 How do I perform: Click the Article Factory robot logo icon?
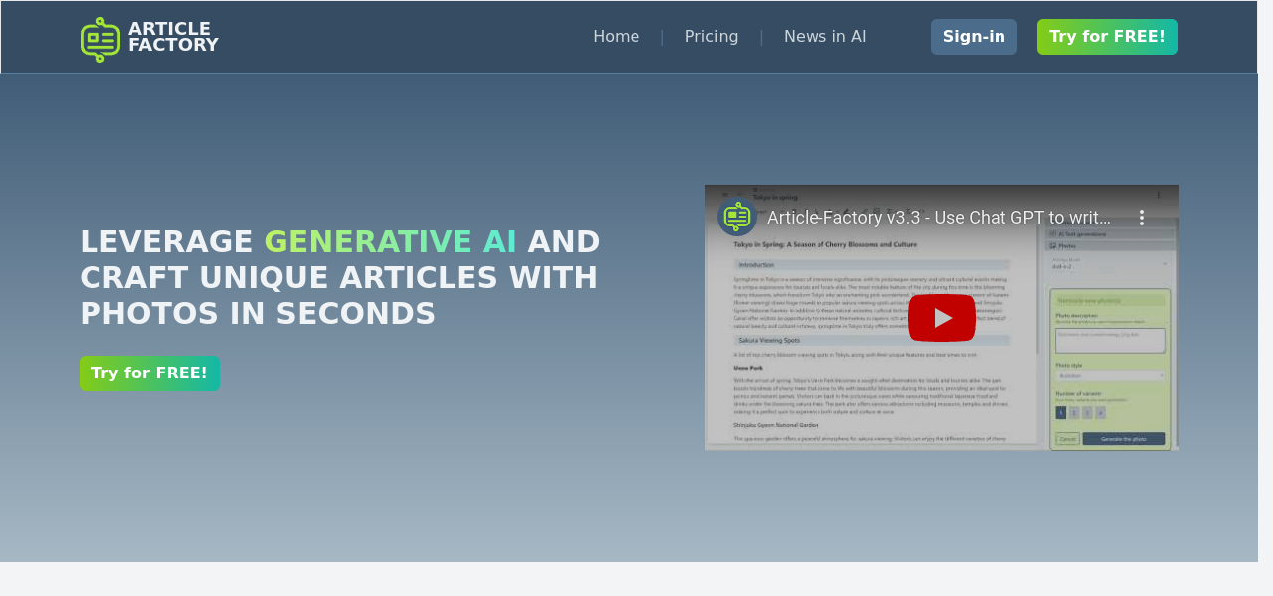point(100,39)
